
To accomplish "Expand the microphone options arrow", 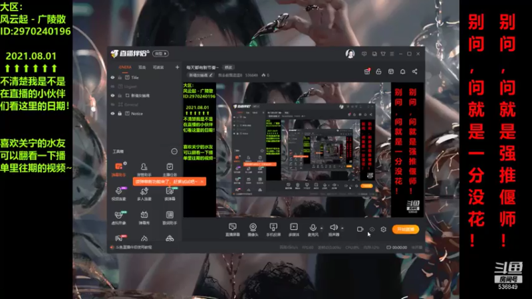I will [322, 228].
